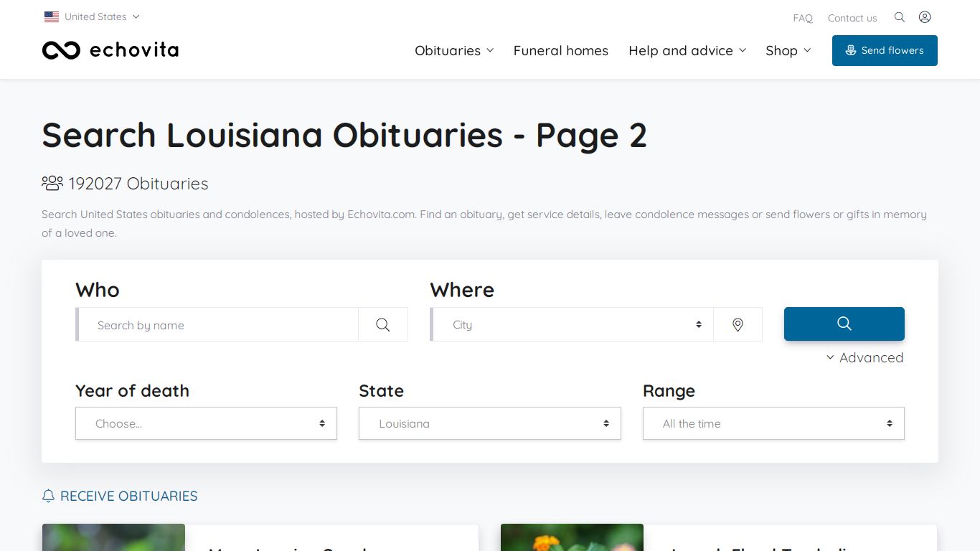Focus the Search by name field
Image resolution: width=980 pixels, height=551 pixels.
pos(218,325)
